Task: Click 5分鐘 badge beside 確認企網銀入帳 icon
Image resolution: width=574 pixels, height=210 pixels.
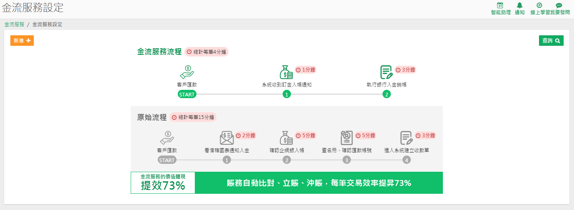Action: (x=306, y=135)
